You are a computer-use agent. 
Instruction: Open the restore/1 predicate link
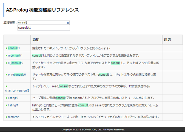pos(14,117)
